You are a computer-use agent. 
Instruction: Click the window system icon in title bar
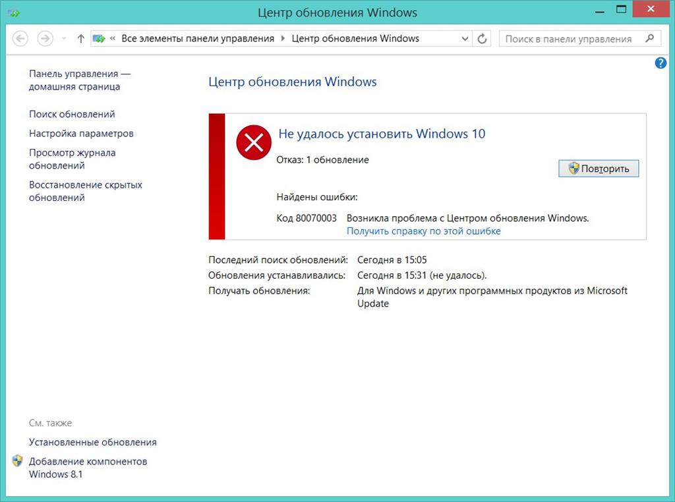(15, 13)
